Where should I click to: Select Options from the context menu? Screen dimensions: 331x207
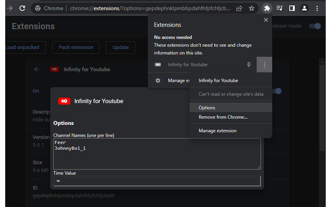(x=207, y=107)
